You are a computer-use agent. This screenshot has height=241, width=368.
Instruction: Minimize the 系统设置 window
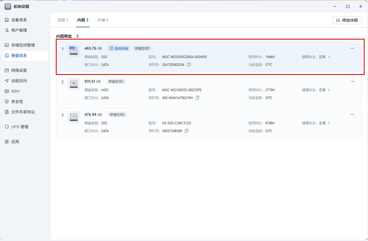tap(335, 6)
